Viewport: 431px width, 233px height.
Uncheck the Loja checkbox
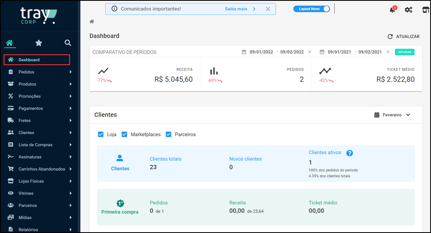tap(100, 134)
